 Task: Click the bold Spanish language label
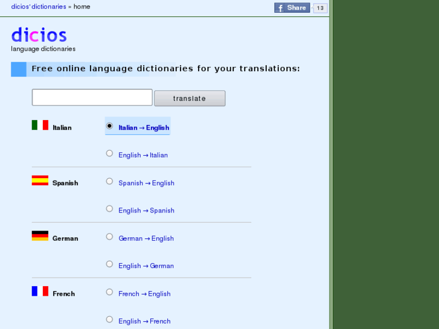[x=65, y=183]
